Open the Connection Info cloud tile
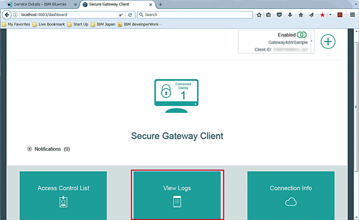 click(x=291, y=196)
